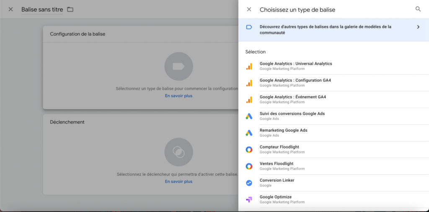Image resolution: width=429 pixels, height=212 pixels.
Task: Click the Configuration GA4 analytics icon
Action: click(249, 83)
